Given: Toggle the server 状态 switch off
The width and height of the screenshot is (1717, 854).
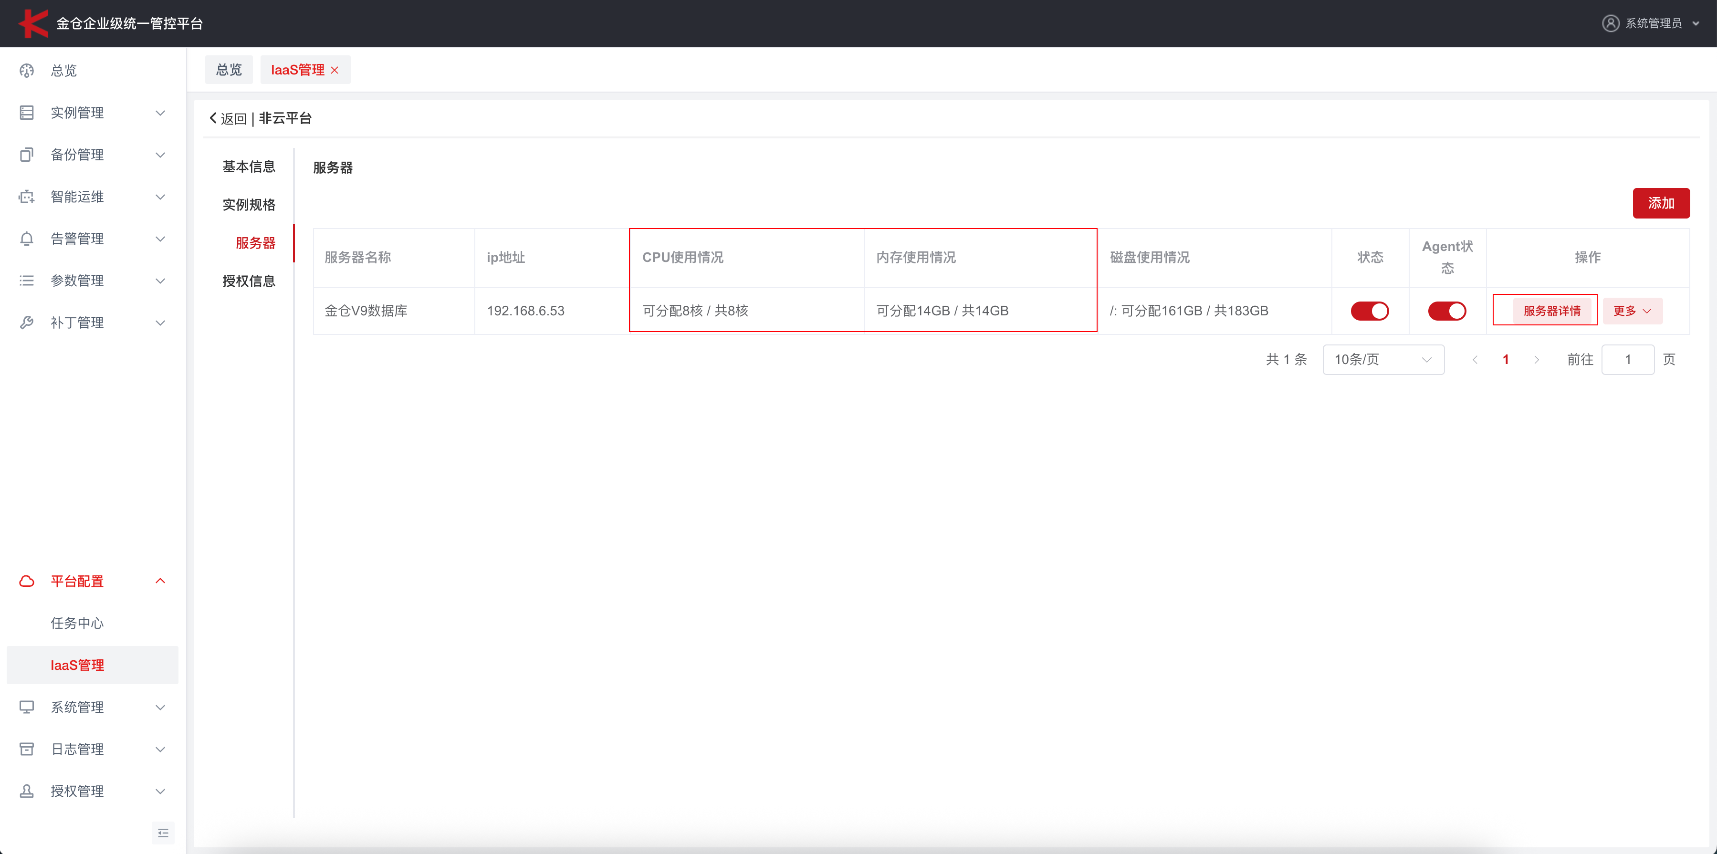Looking at the screenshot, I should click(x=1369, y=311).
